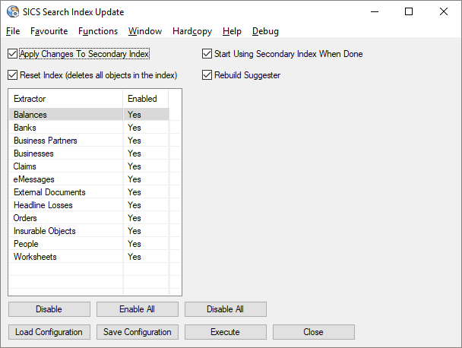Select the People extractor row
This screenshot has height=348, width=462.
click(89, 244)
